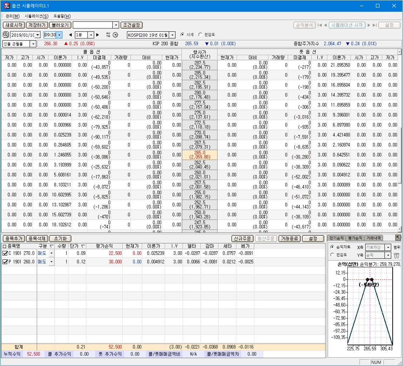Open chart tools via the wrench icon

(x=396, y=255)
